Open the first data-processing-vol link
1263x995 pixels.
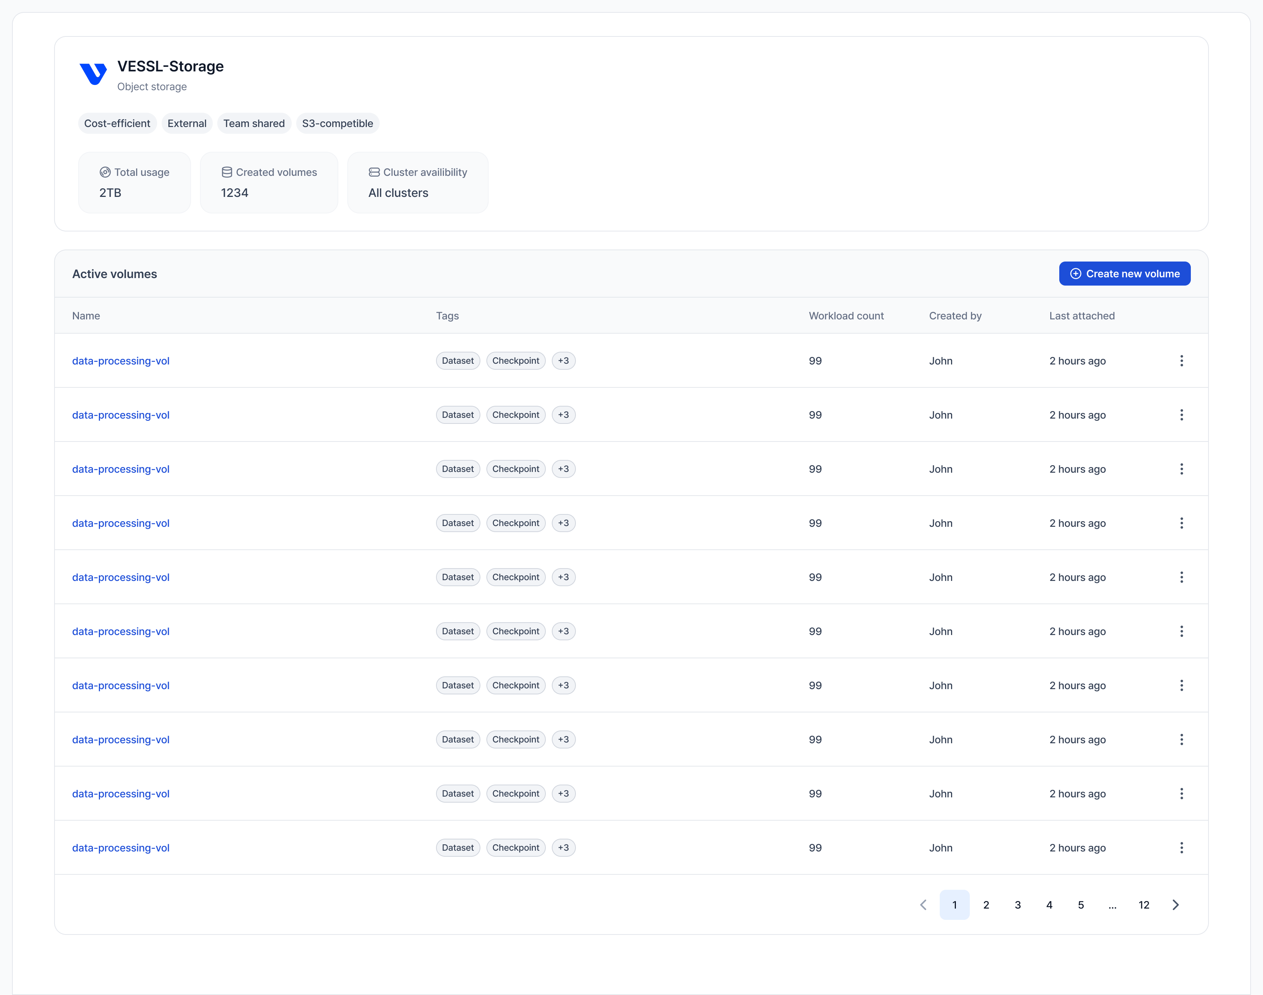pyautogui.click(x=121, y=361)
